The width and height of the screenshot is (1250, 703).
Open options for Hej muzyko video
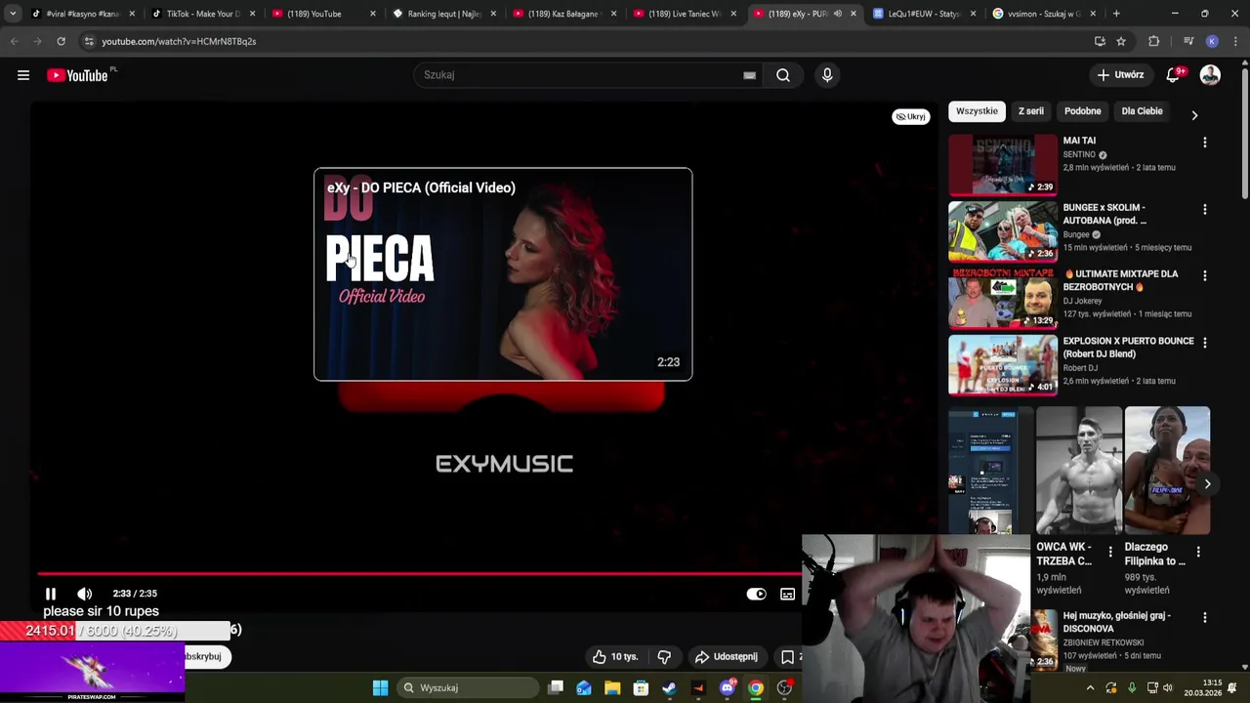[1204, 618]
